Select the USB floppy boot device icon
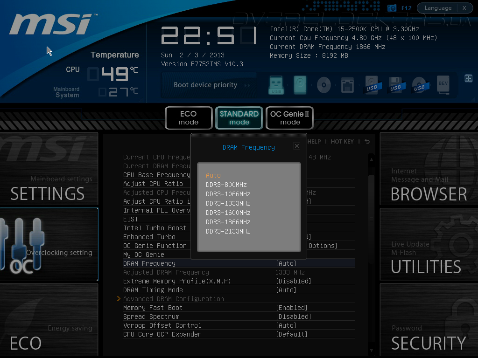This screenshot has height=358, width=478. [x=396, y=85]
